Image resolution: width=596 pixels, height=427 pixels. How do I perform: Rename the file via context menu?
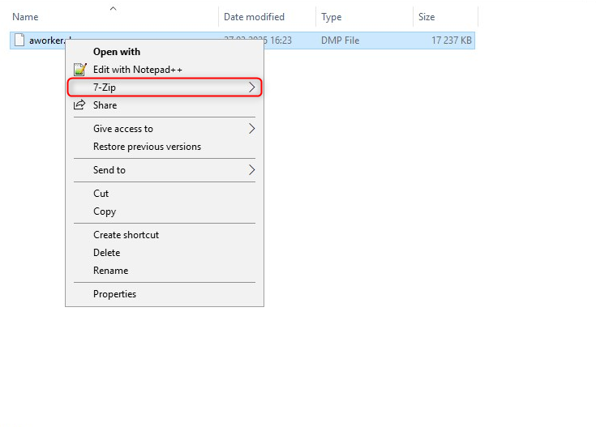click(110, 271)
